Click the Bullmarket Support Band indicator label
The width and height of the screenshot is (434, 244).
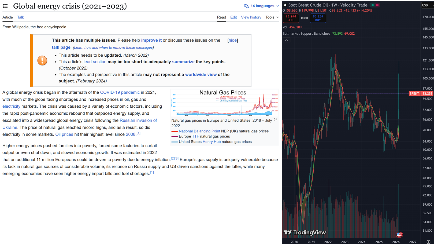point(306,34)
